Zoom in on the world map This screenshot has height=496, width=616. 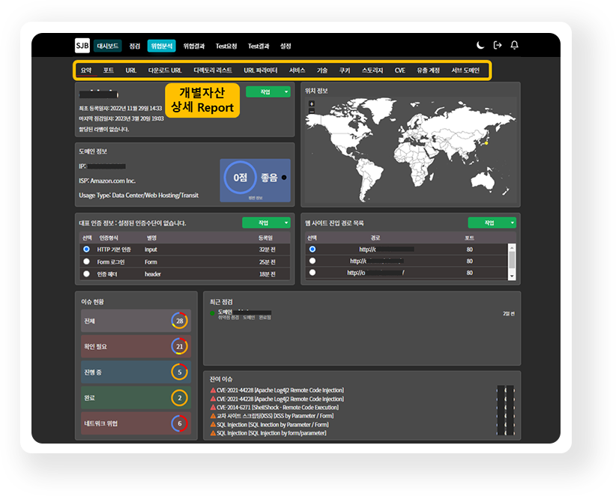coord(312,103)
